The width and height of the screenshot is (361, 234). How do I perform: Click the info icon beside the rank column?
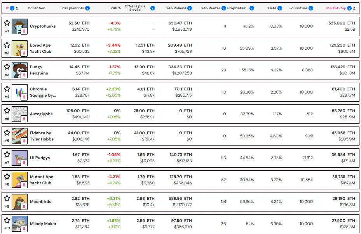[11, 8]
